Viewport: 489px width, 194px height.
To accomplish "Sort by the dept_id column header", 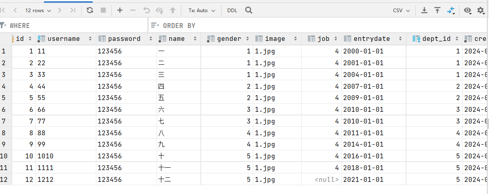I will point(434,39).
